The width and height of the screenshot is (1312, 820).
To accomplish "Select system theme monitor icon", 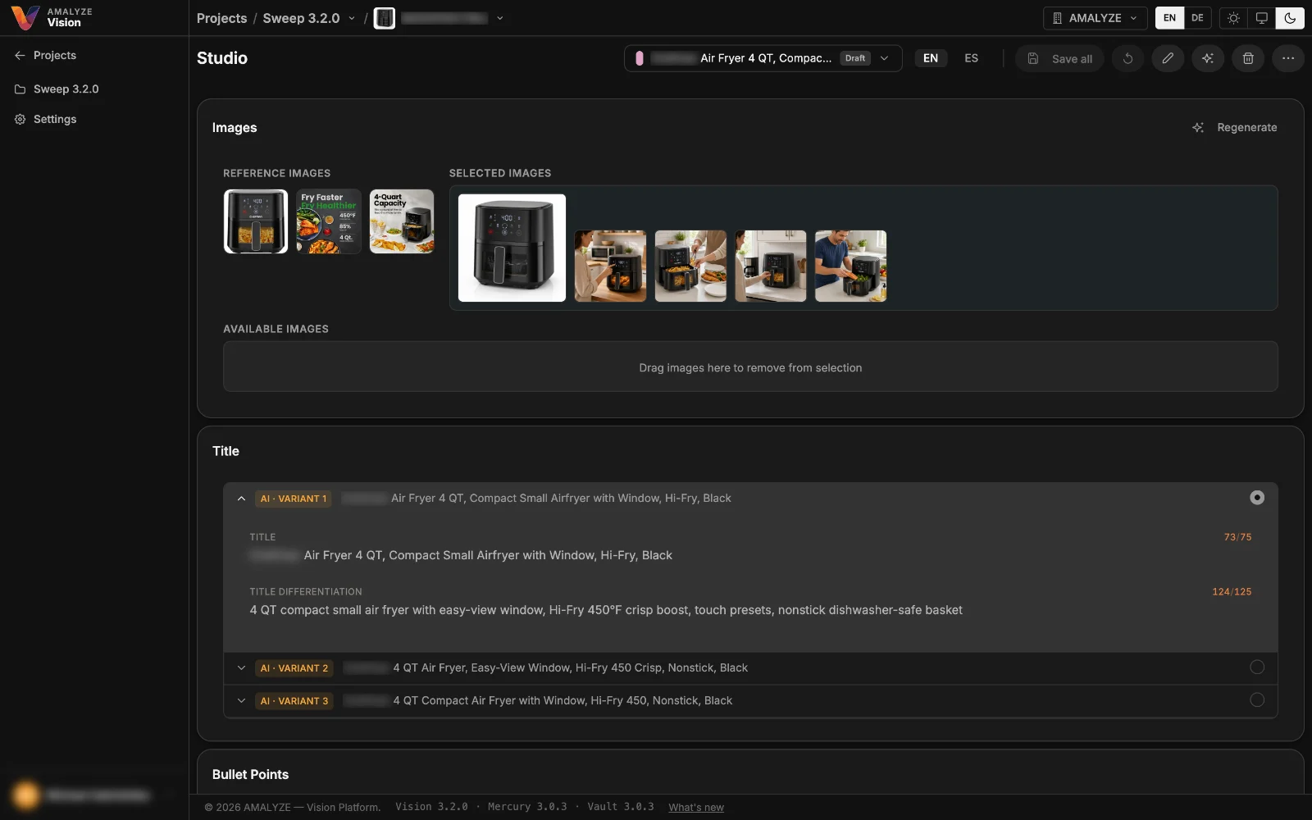I will point(1262,18).
